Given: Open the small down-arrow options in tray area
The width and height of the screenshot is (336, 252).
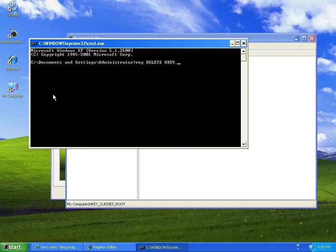Looking at the screenshot, I should (x=298, y=249).
